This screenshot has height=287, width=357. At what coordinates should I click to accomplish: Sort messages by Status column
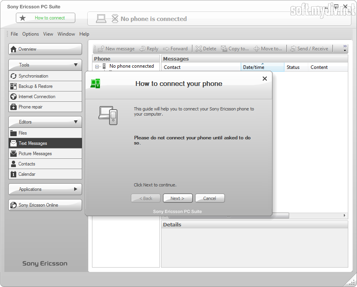tap(296, 67)
